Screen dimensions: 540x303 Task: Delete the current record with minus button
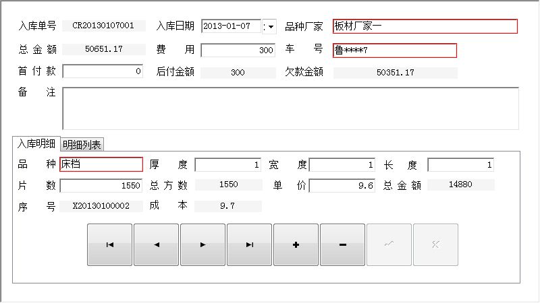click(x=343, y=245)
